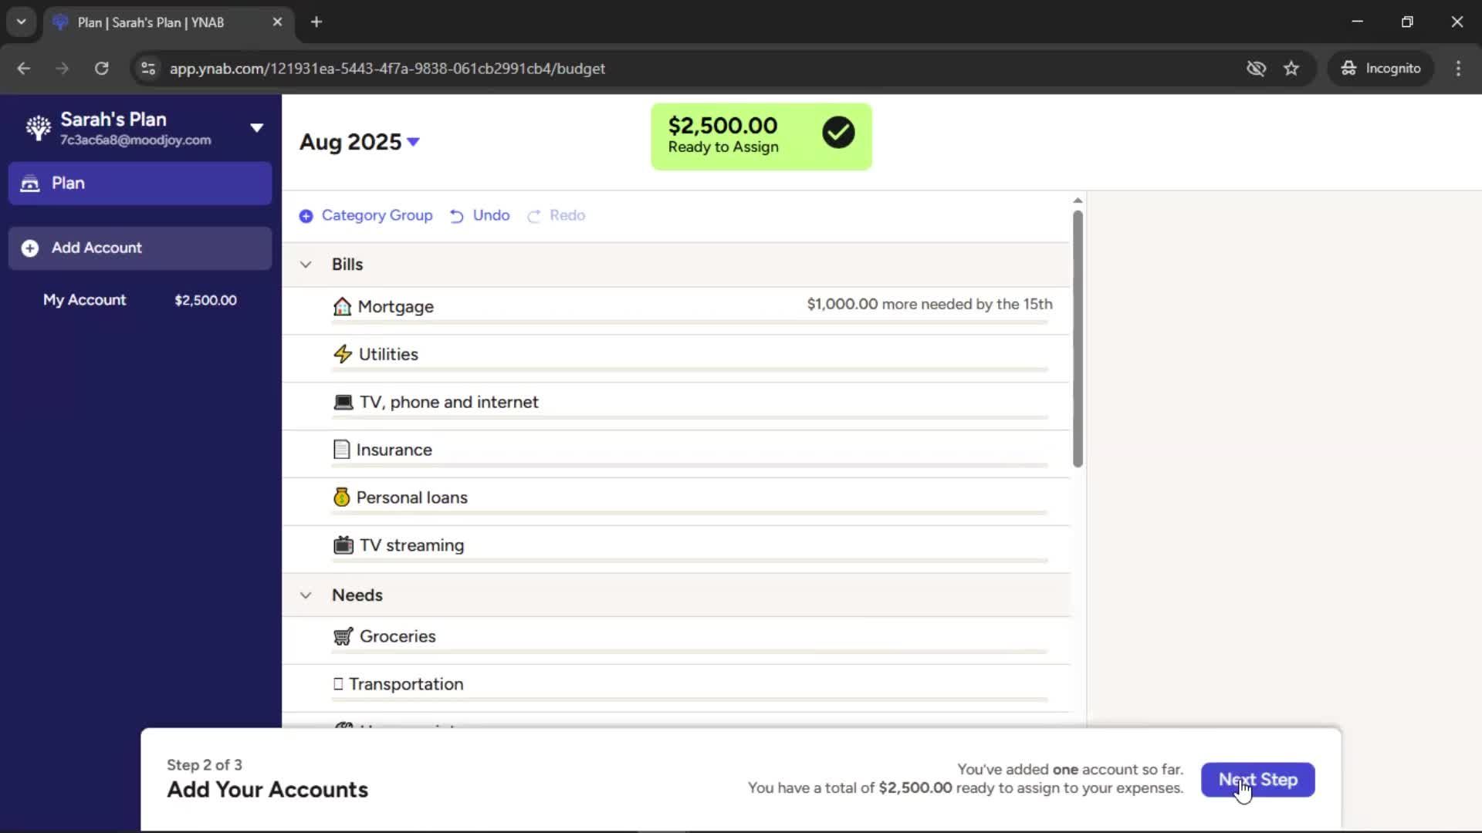Collapse the Needs category group
The width and height of the screenshot is (1482, 833).
tap(306, 595)
